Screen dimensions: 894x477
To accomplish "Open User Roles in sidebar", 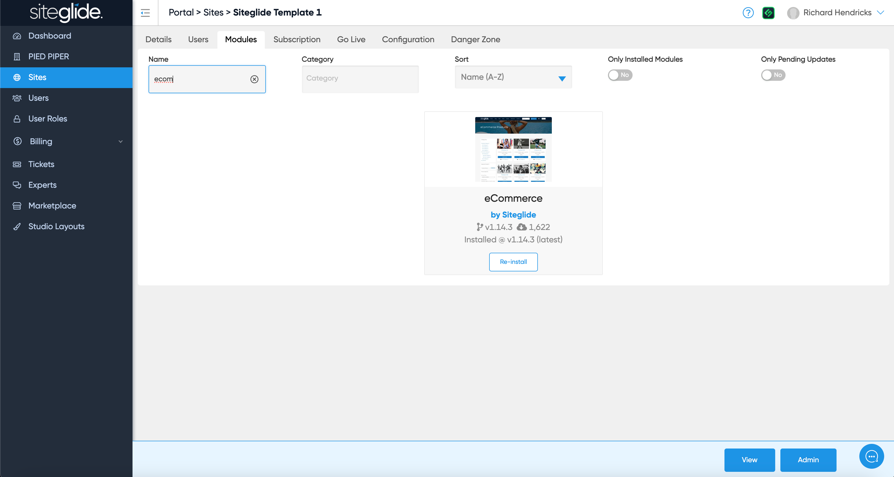I will coord(66,119).
